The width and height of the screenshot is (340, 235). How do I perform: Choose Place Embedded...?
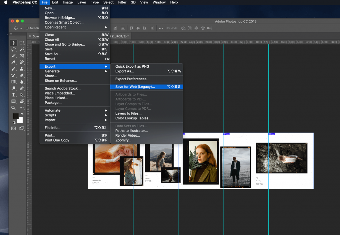point(75,93)
